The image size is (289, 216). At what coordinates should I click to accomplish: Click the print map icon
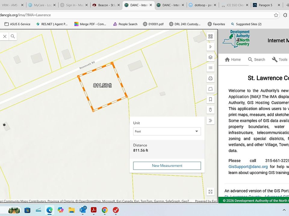coord(210,78)
